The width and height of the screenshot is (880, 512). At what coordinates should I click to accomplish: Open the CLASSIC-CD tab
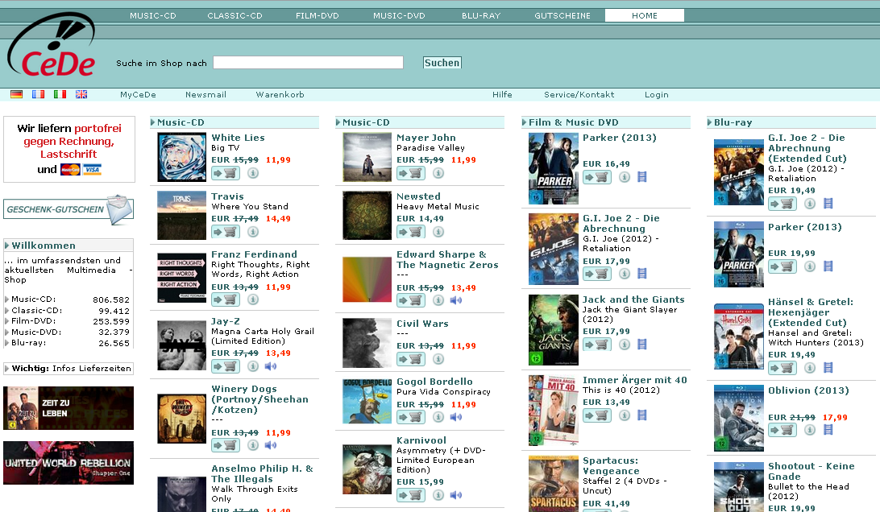pos(235,16)
